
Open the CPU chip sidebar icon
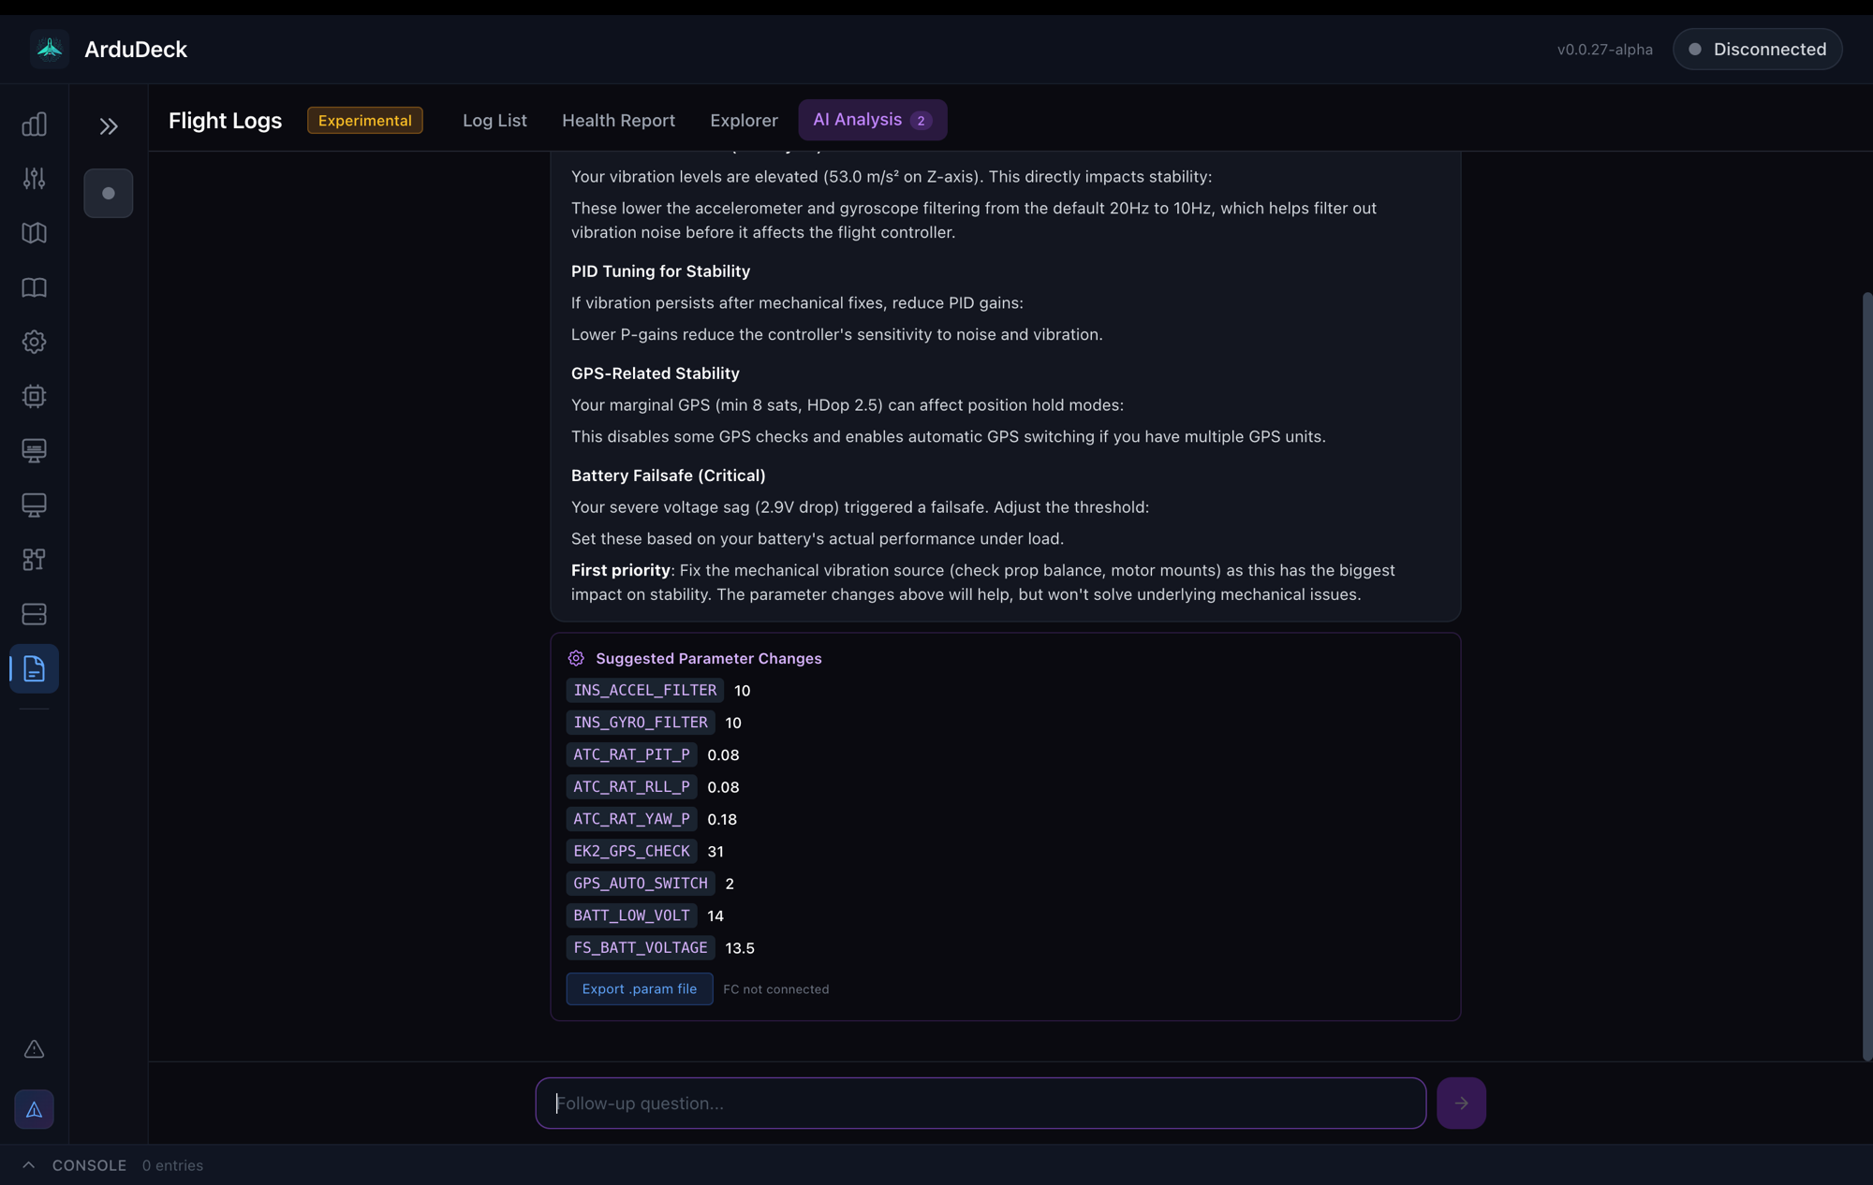[x=34, y=396]
